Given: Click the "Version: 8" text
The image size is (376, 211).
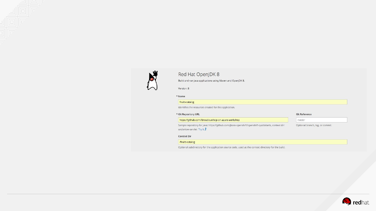Looking at the screenshot, I should (184, 89).
